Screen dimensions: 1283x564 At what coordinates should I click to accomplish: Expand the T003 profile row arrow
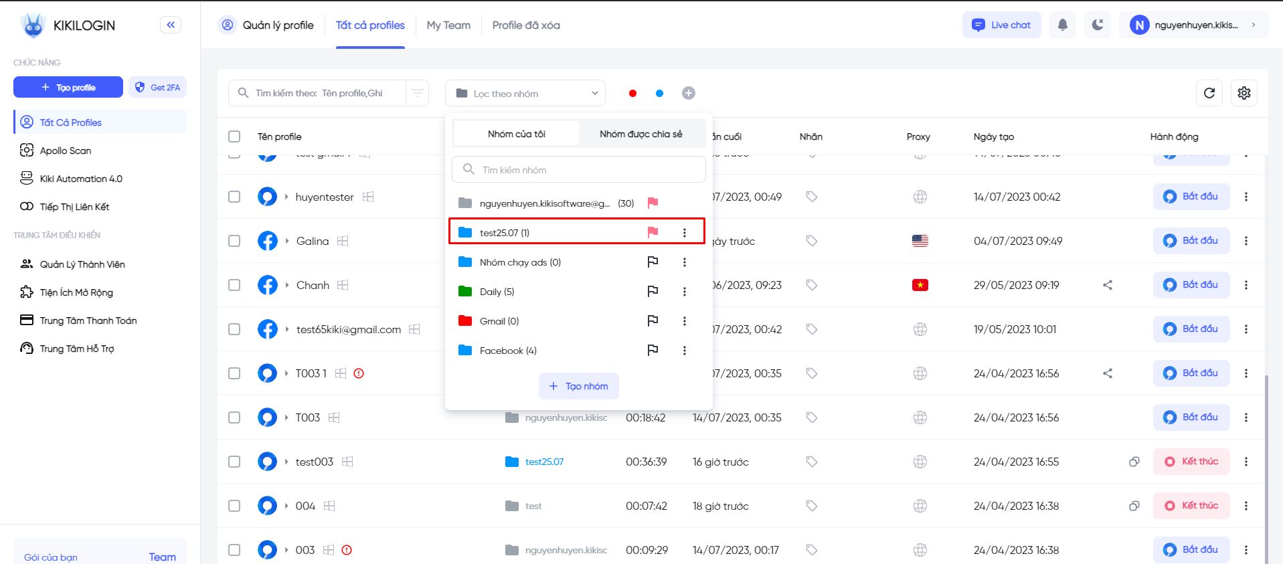coord(286,417)
